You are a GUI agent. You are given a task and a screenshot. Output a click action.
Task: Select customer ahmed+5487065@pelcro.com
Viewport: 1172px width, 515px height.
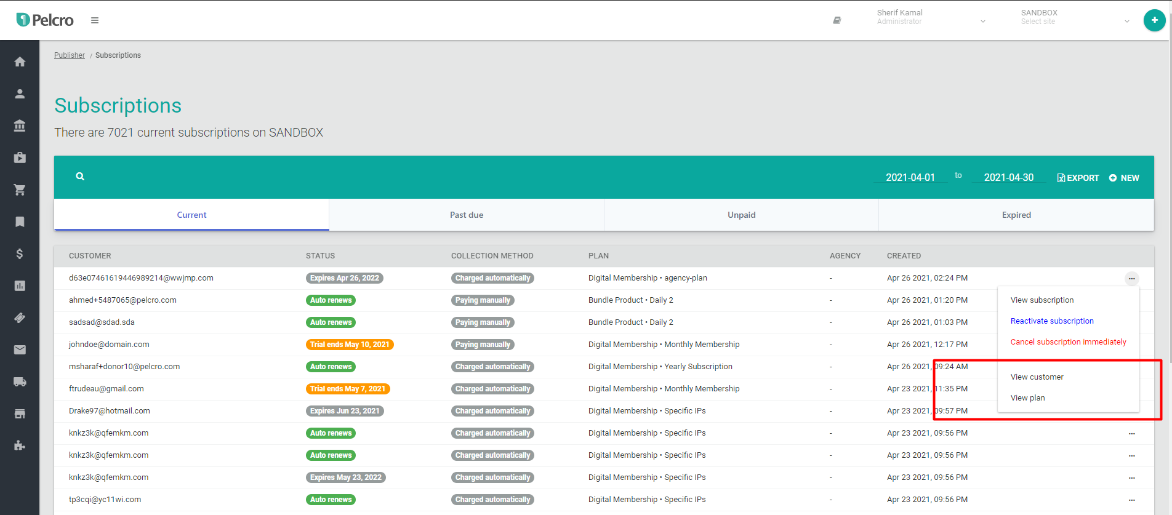[x=122, y=300]
